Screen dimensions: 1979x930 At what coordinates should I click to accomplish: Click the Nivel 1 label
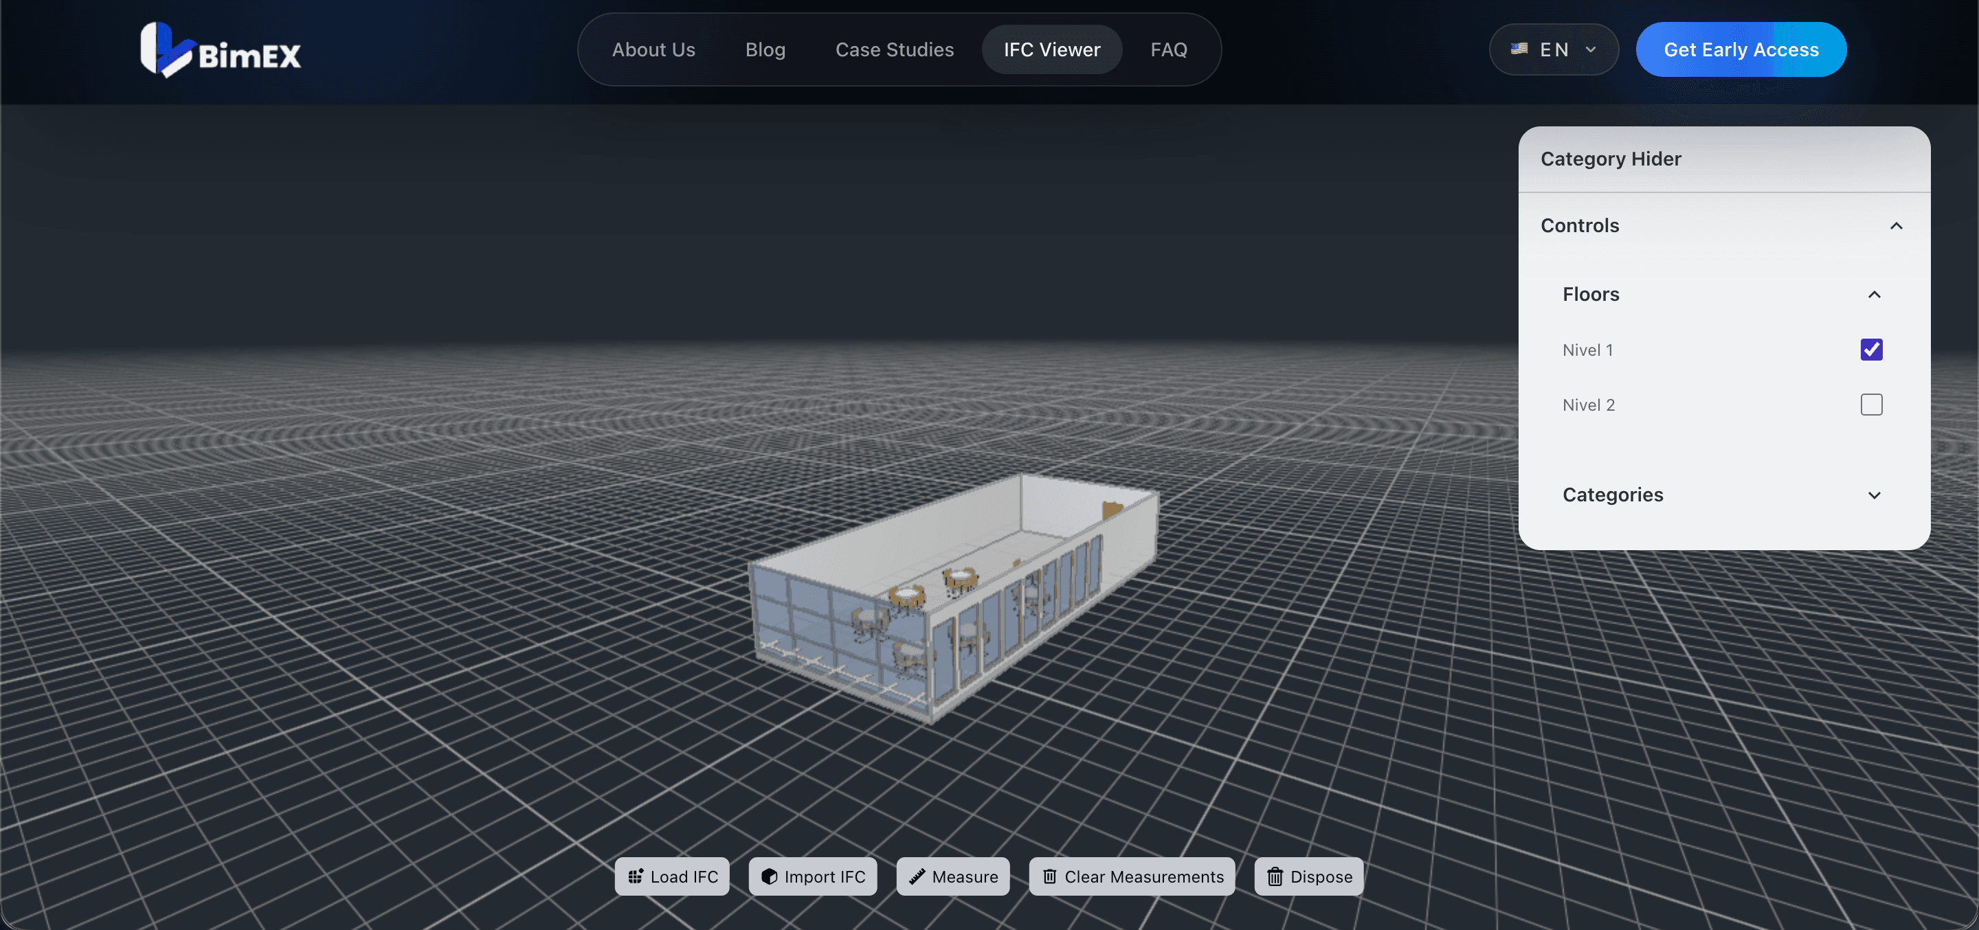coord(1587,350)
